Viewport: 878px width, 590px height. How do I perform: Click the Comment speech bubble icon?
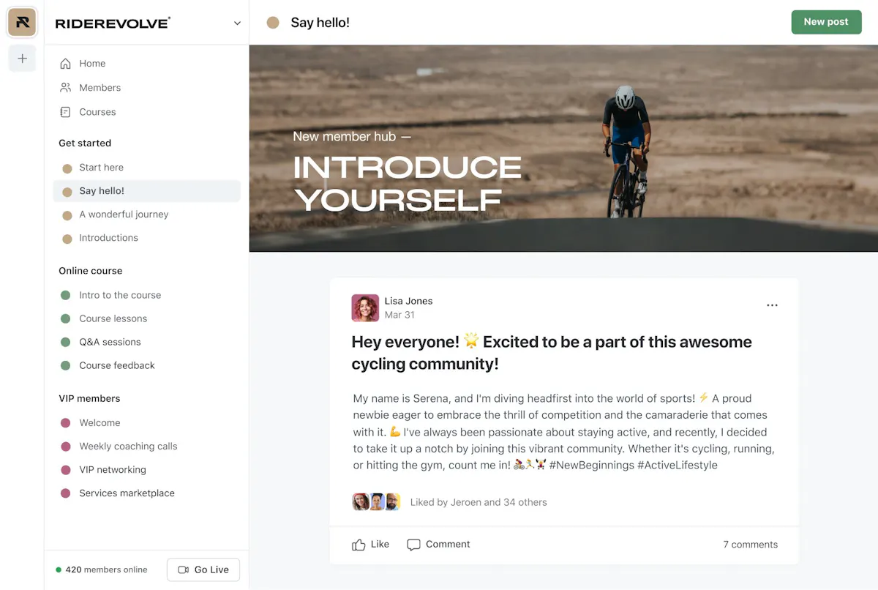pos(413,545)
